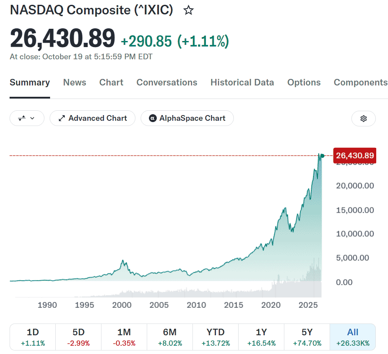Switch to the Chart tab
The height and width of the screenshot is (354, 388).
[x=111, y=82]
